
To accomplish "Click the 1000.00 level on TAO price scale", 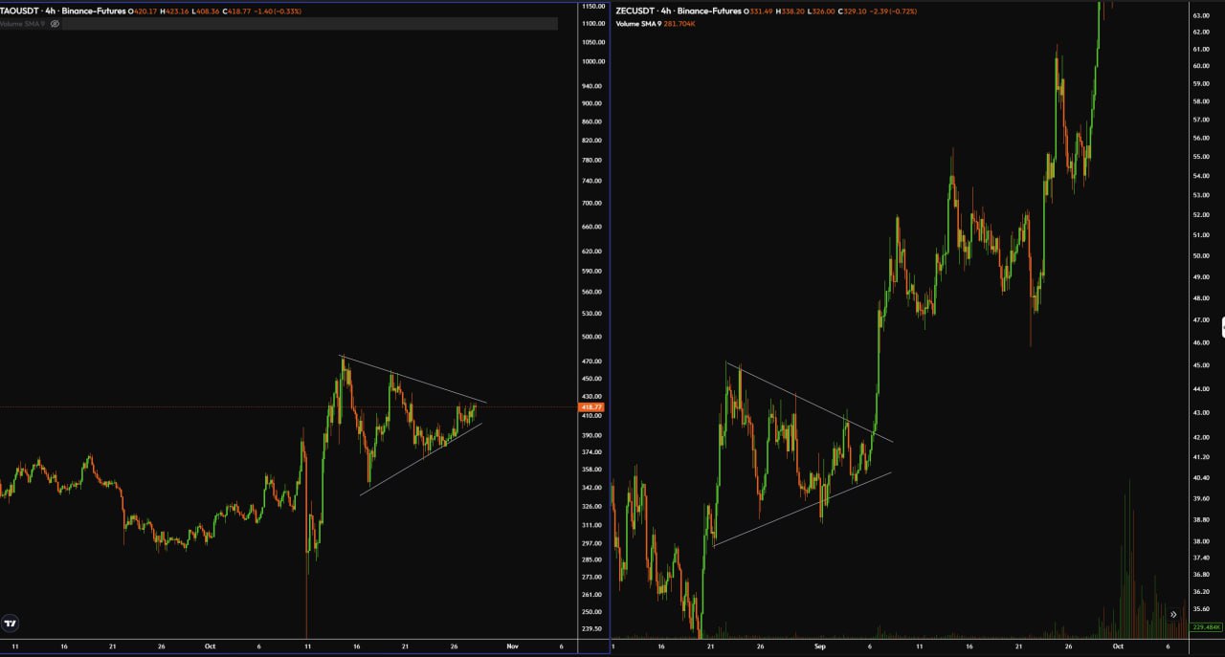I will coord(593,62).
